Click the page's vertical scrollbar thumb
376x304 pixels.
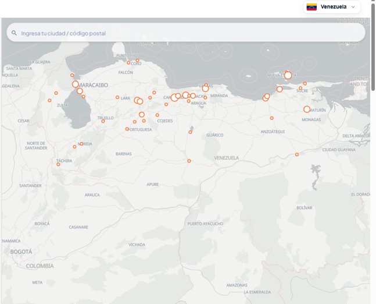pyautogui.click(x=373, y=47)
